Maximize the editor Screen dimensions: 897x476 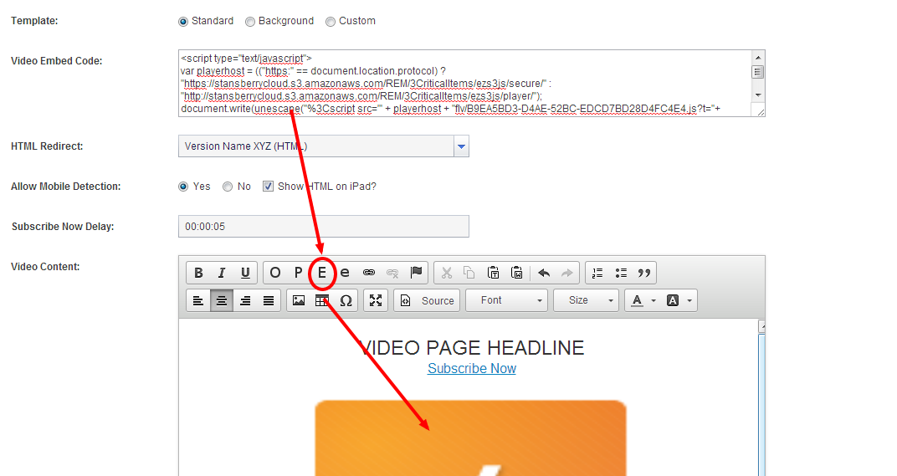click(376, 300)
